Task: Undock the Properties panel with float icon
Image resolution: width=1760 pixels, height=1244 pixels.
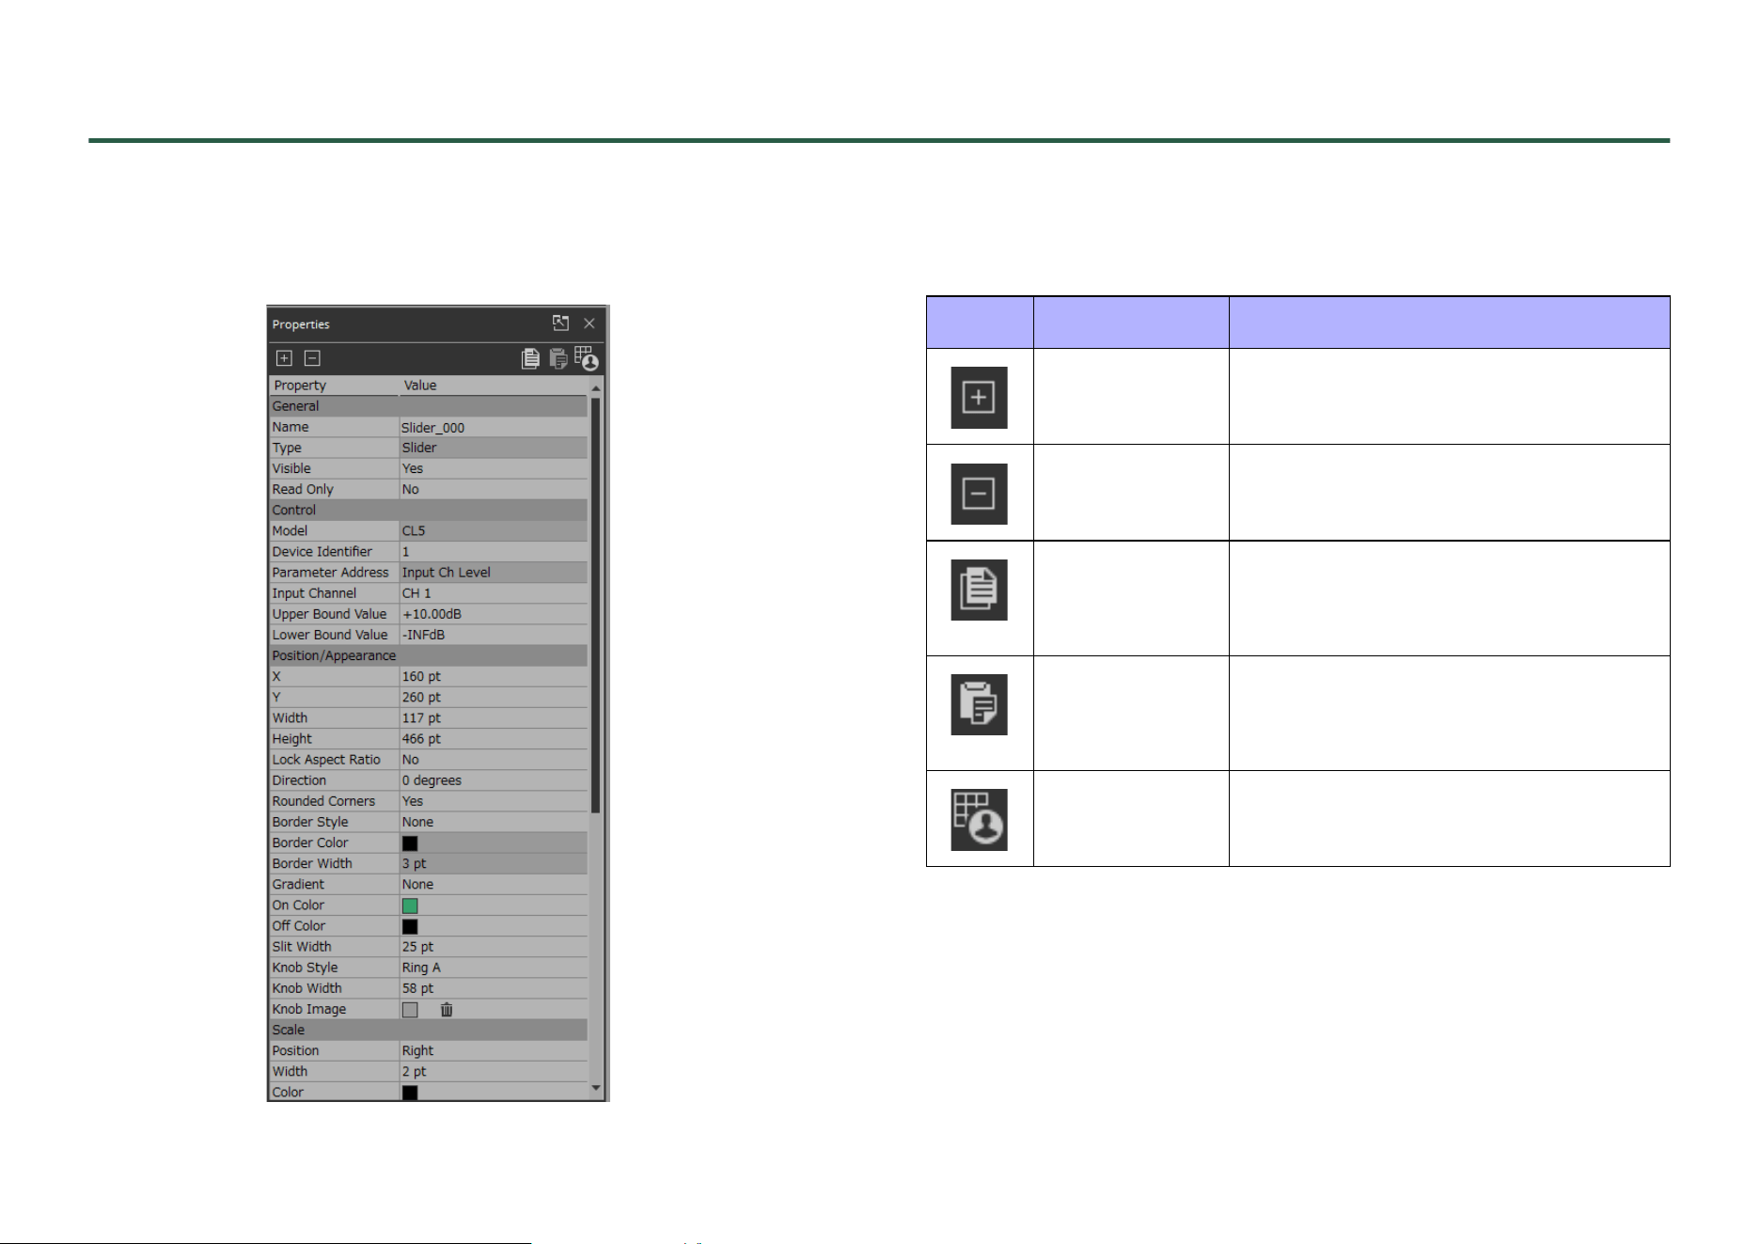Action: pos(561,323)
